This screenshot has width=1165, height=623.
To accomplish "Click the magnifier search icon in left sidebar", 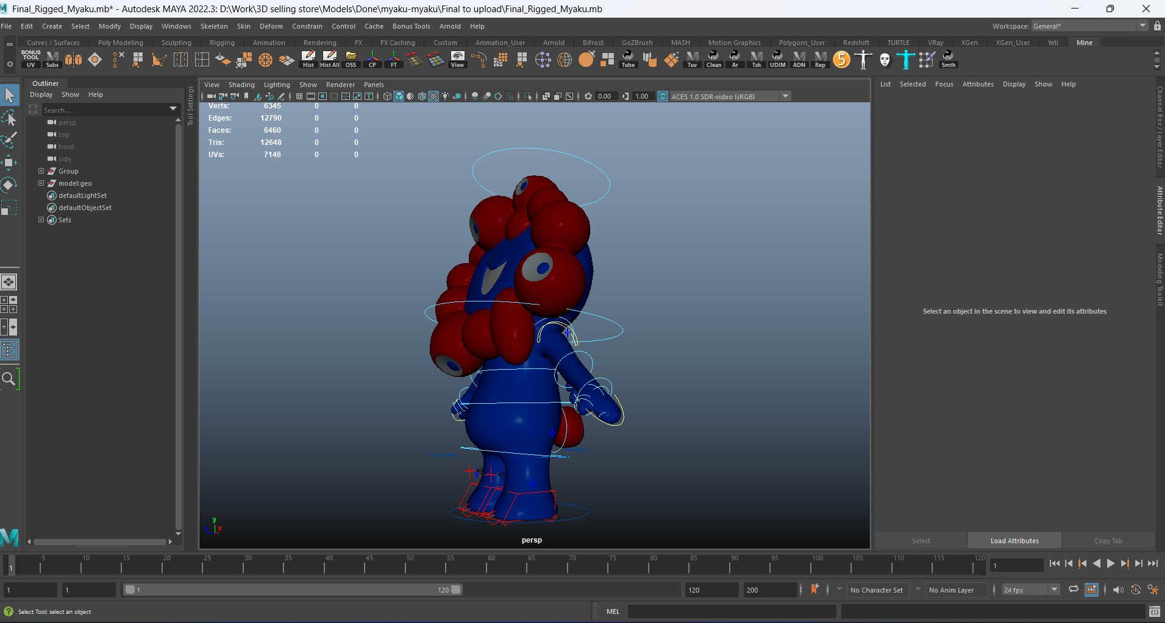I will coord(9,379).
